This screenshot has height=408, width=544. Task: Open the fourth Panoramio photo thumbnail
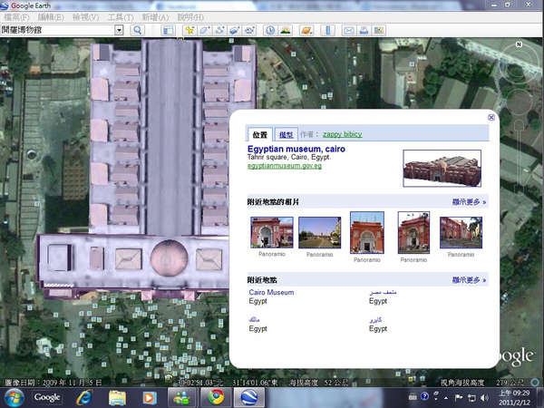(413, 232)
